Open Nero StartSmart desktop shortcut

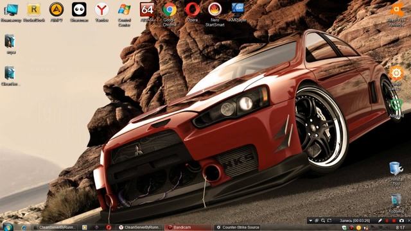215,14
